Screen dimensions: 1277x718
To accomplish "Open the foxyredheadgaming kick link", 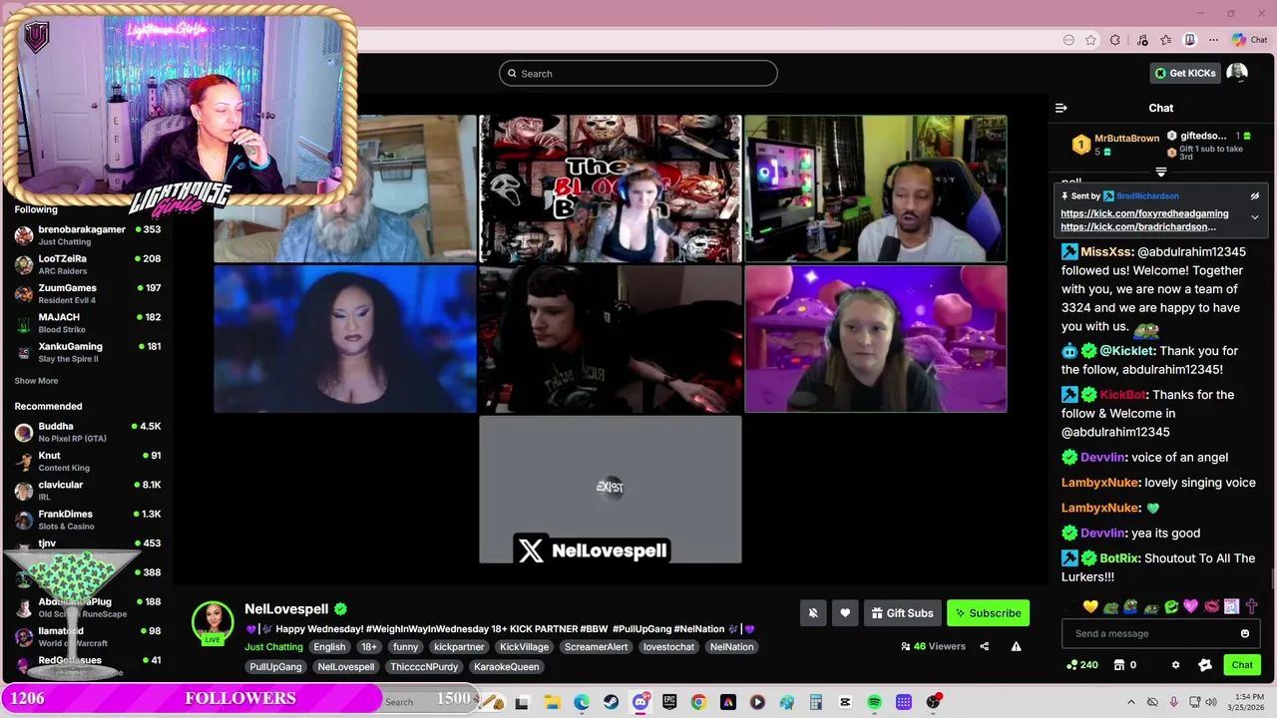I will click(x=1144, y=213).
